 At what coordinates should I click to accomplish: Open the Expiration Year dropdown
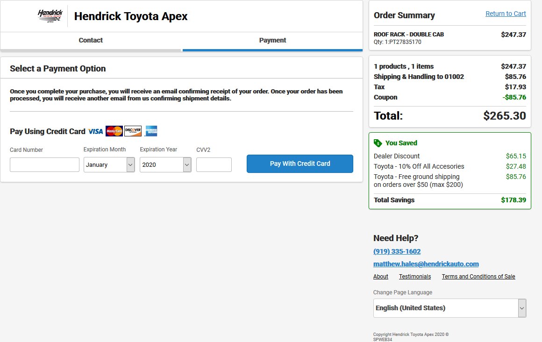click(165, 164)
